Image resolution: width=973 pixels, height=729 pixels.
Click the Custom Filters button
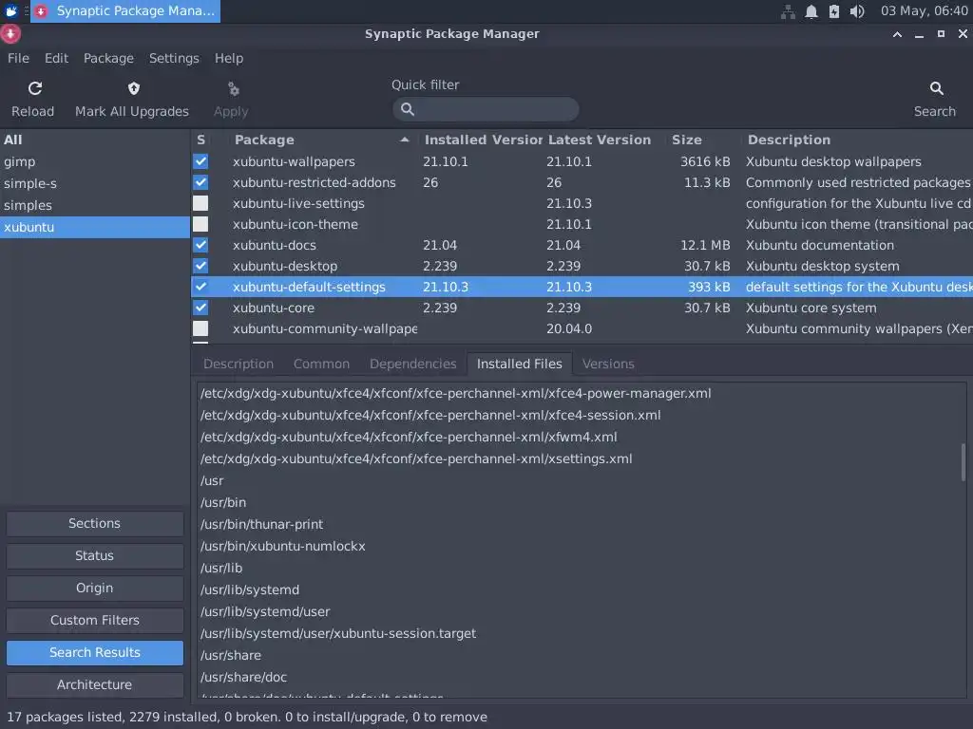(95, 620)
